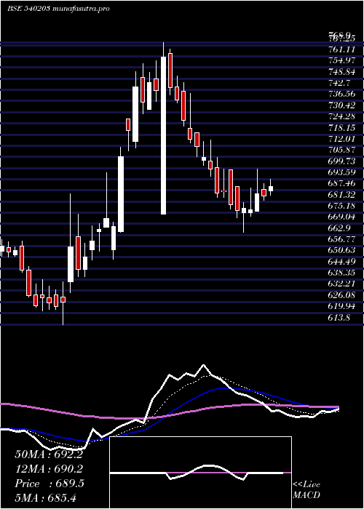
Task: Click the tallest white candlestick at the peak
Action: (163, 135)
